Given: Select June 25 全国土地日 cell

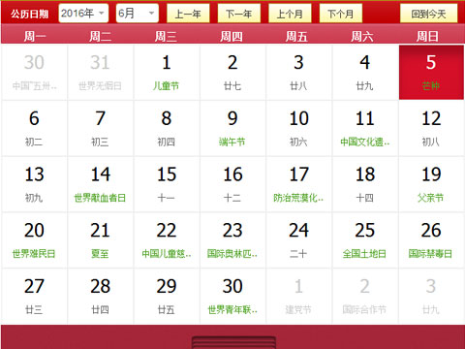Looking at the screenshot, I should point(365,240).
